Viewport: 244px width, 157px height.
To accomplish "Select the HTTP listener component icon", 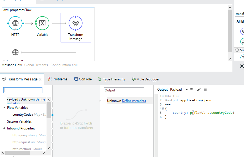I will (15, 23).
